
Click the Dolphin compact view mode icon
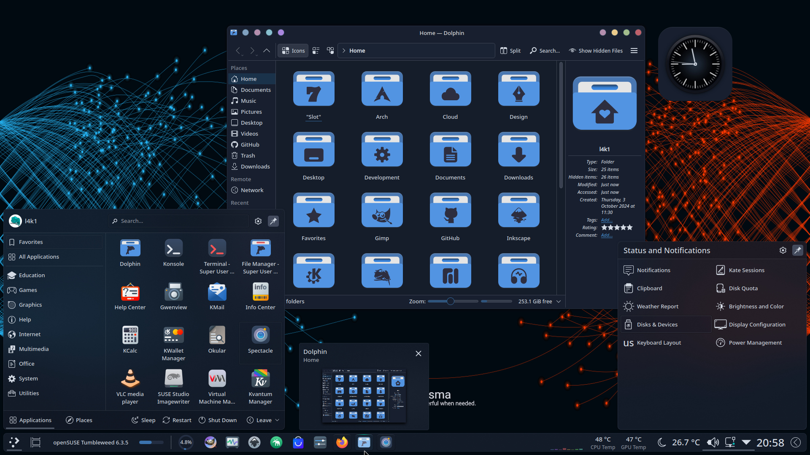coord(316,51)
